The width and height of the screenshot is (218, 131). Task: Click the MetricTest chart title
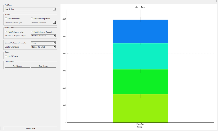(x=140, y=7)
